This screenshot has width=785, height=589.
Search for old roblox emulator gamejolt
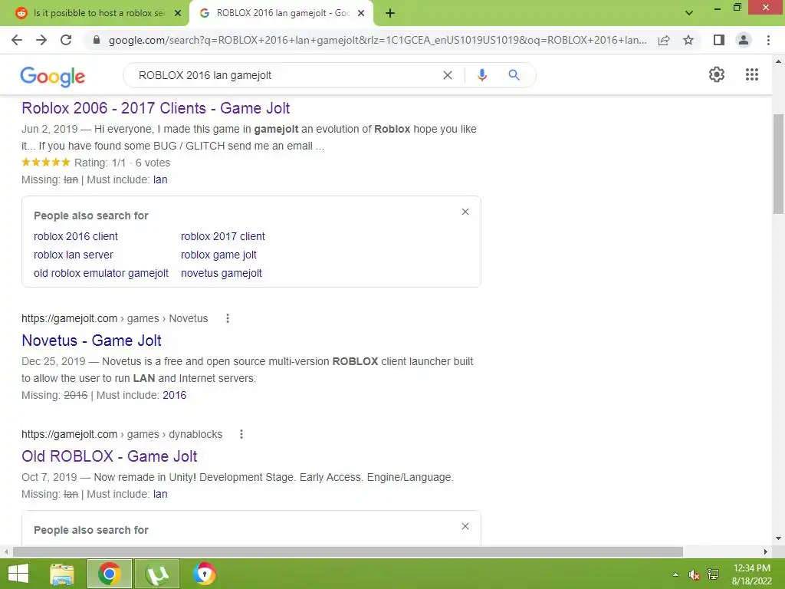(101, 274)
